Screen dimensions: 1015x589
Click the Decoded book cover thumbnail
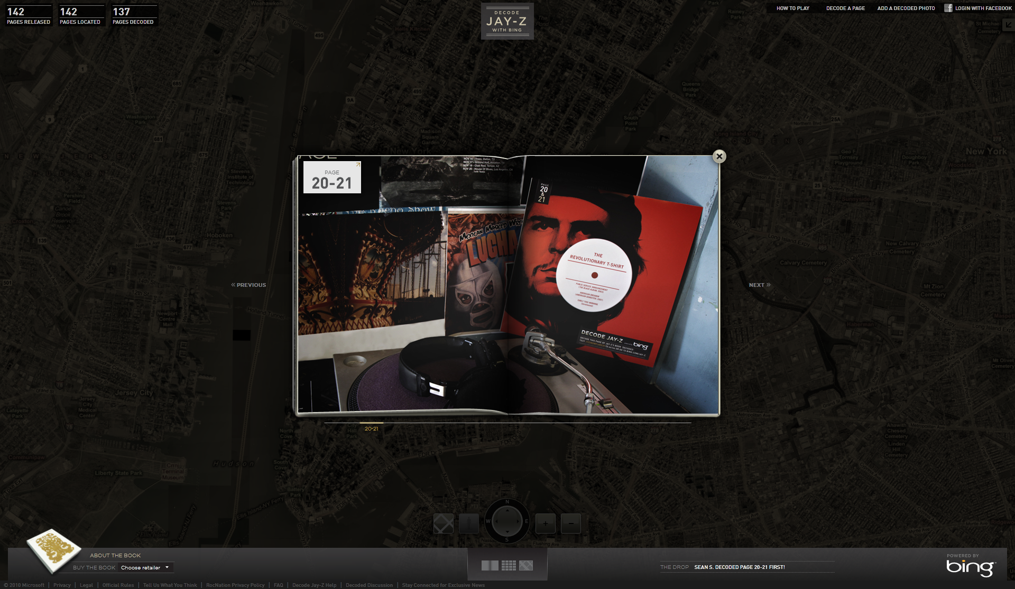coord(54,551)
